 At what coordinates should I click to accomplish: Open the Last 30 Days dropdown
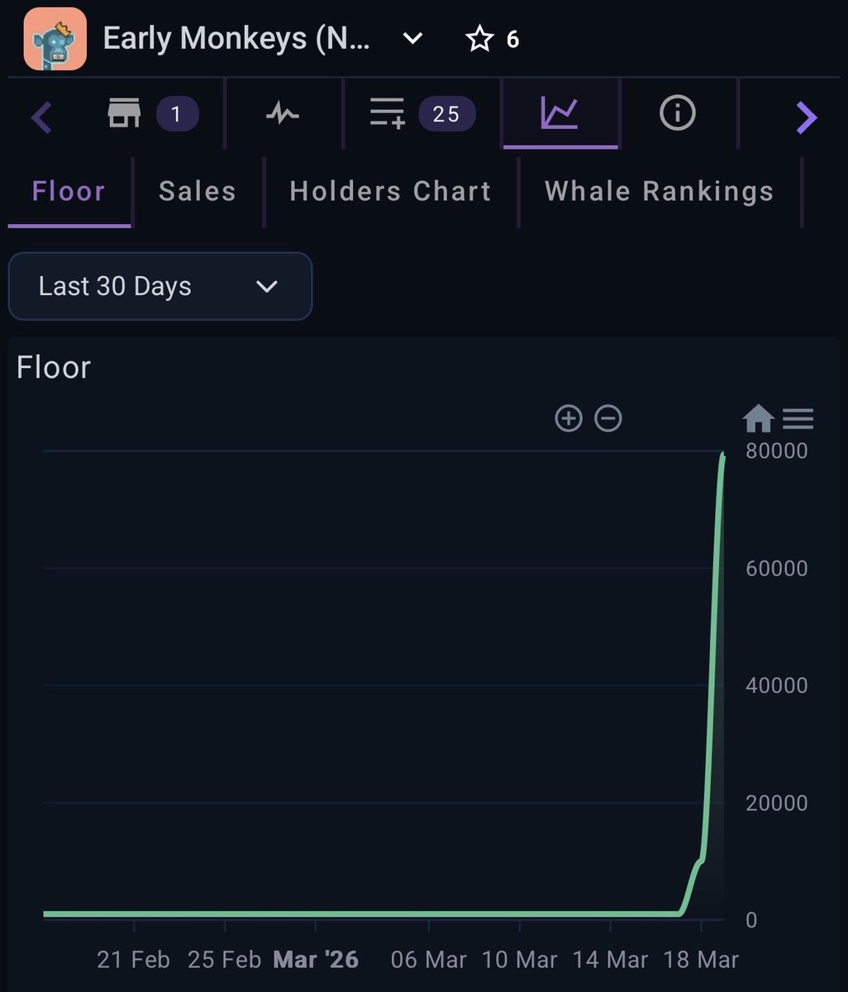pos(160,286)
